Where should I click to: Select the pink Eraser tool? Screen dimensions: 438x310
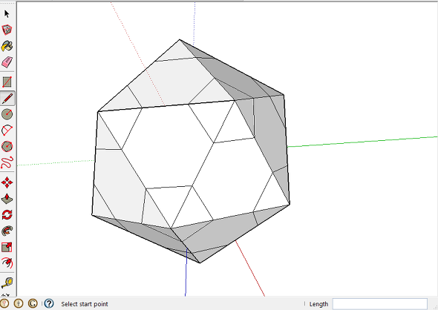click(x=7, y=62)
